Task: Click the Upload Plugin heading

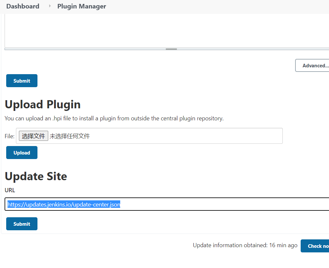Action: point(43,104)
